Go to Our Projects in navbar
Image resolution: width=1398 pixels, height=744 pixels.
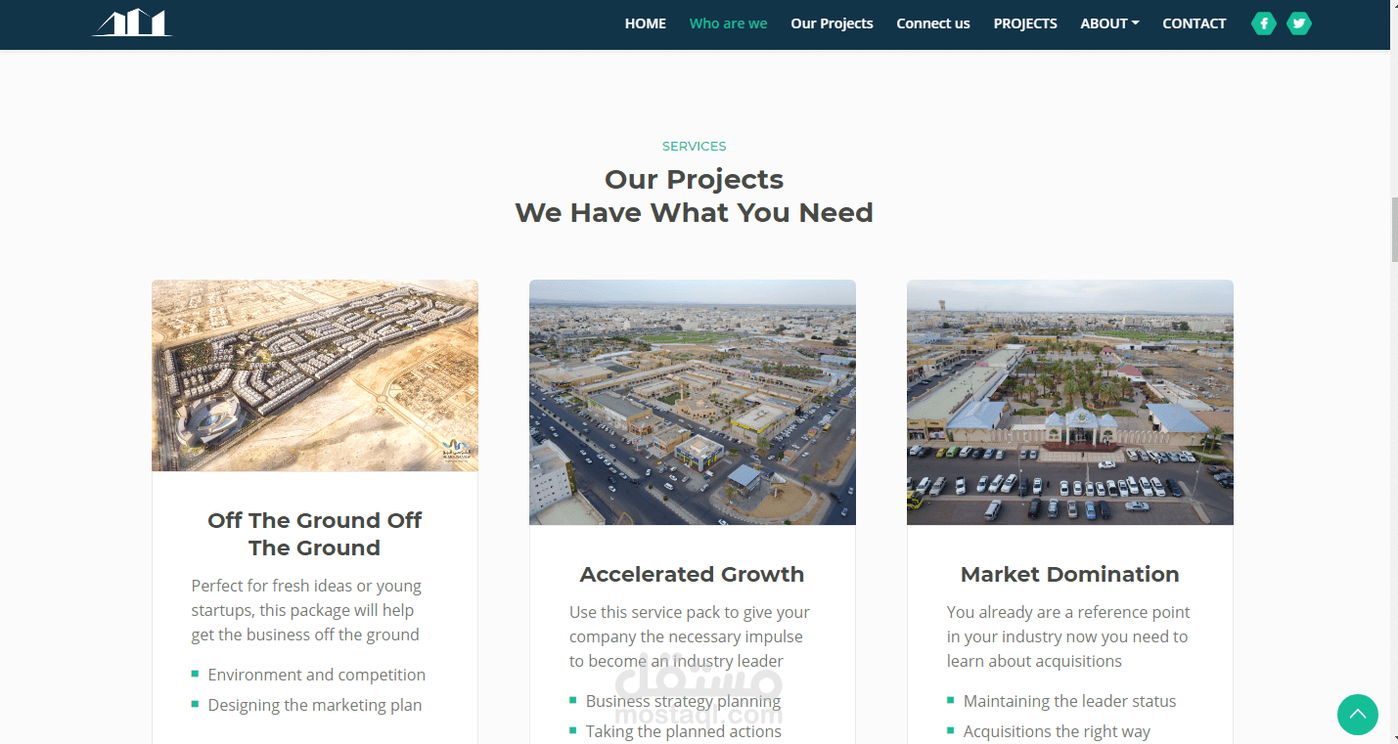tap(832, 23)
